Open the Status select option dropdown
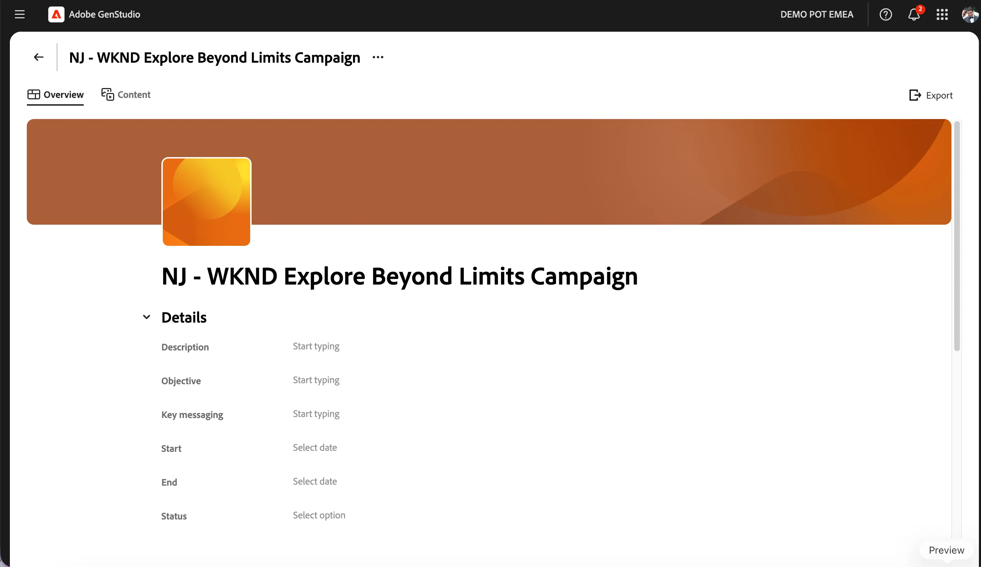 coord(319,515)
